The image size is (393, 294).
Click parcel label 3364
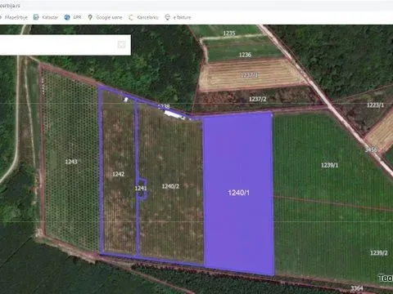(357, 288)
